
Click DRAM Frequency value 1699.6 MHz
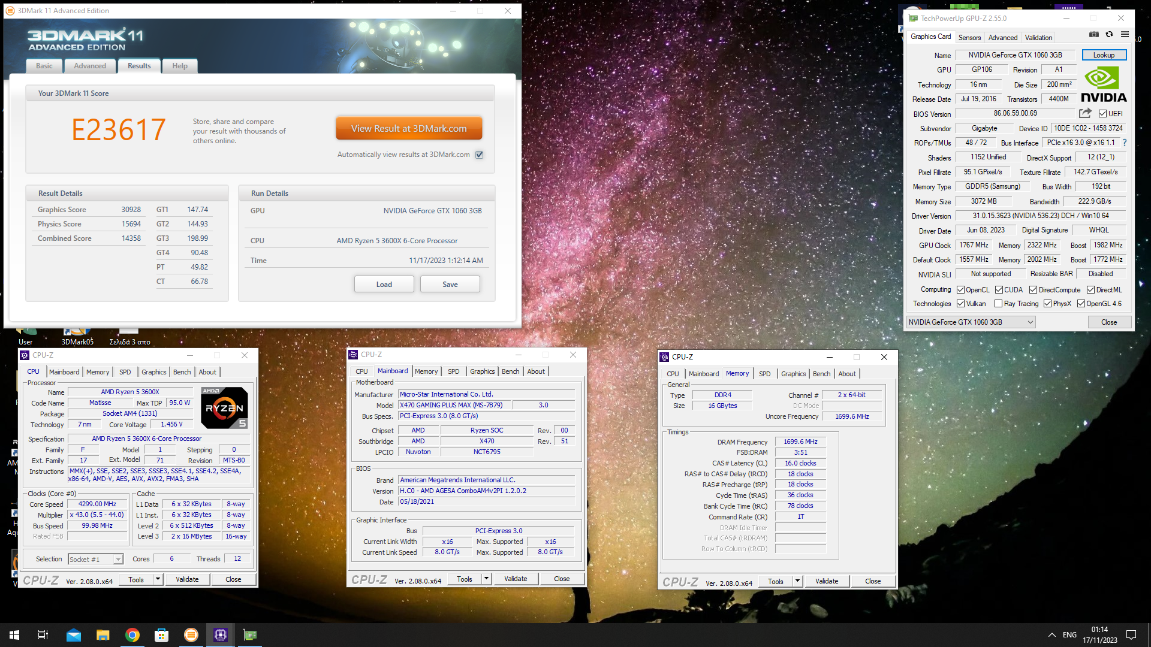coord(800,442)
